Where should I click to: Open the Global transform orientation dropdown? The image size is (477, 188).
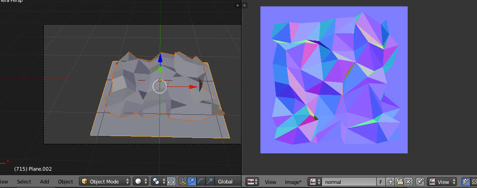point(228,182)
